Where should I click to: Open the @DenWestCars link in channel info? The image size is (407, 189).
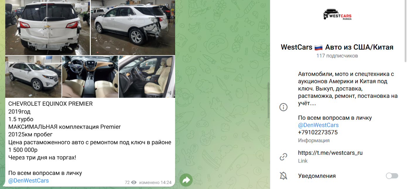(x=318, y=125)
